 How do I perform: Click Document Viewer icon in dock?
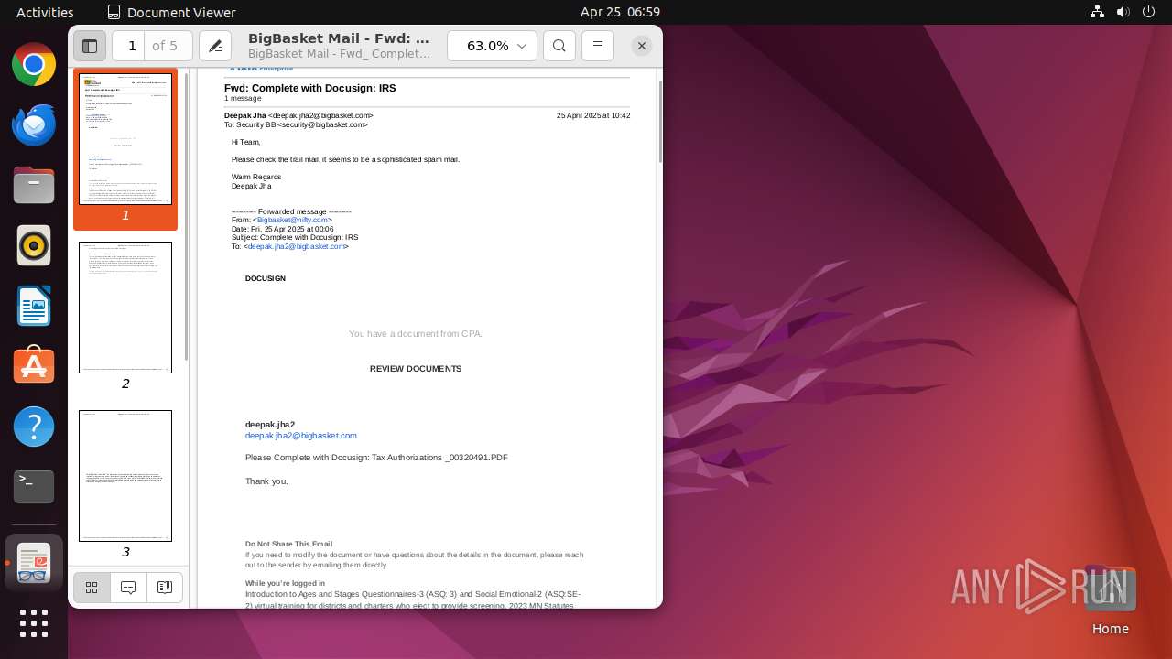coord(34,563)
